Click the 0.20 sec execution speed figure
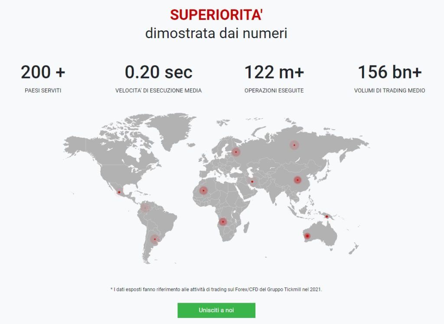This screenshot has height=324, width=444. pyautogui.click(x=159, y=72)
